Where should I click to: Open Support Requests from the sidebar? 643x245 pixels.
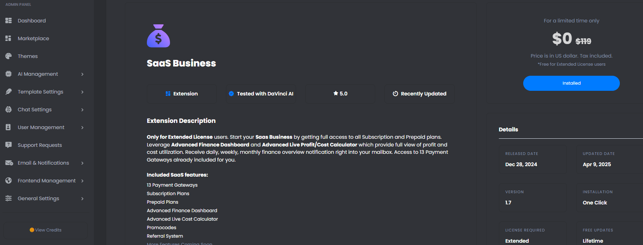(39, 145)
